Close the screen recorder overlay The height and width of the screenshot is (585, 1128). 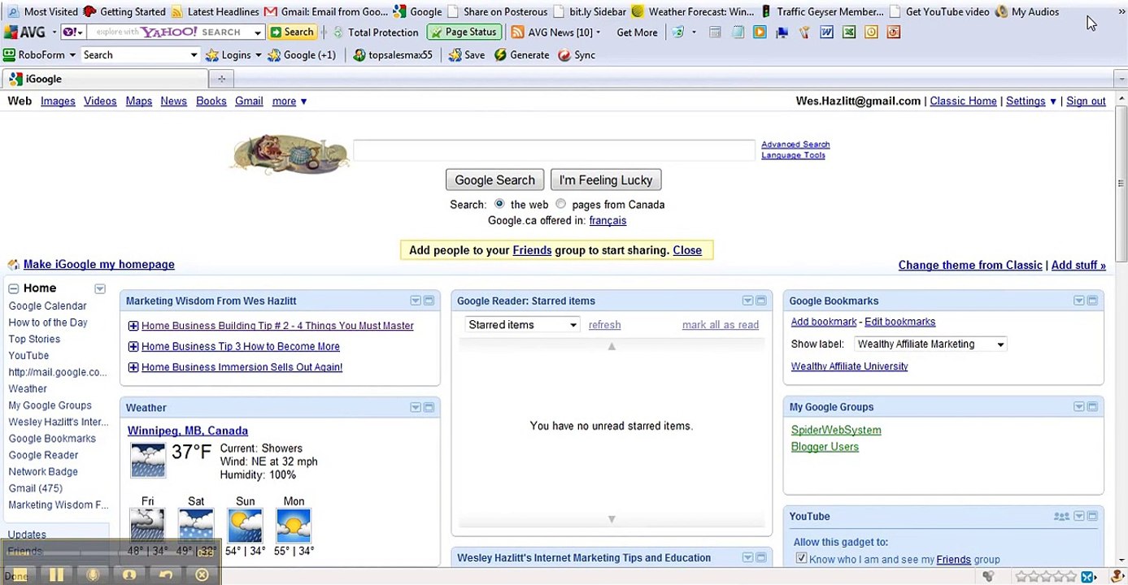[203, 575]
